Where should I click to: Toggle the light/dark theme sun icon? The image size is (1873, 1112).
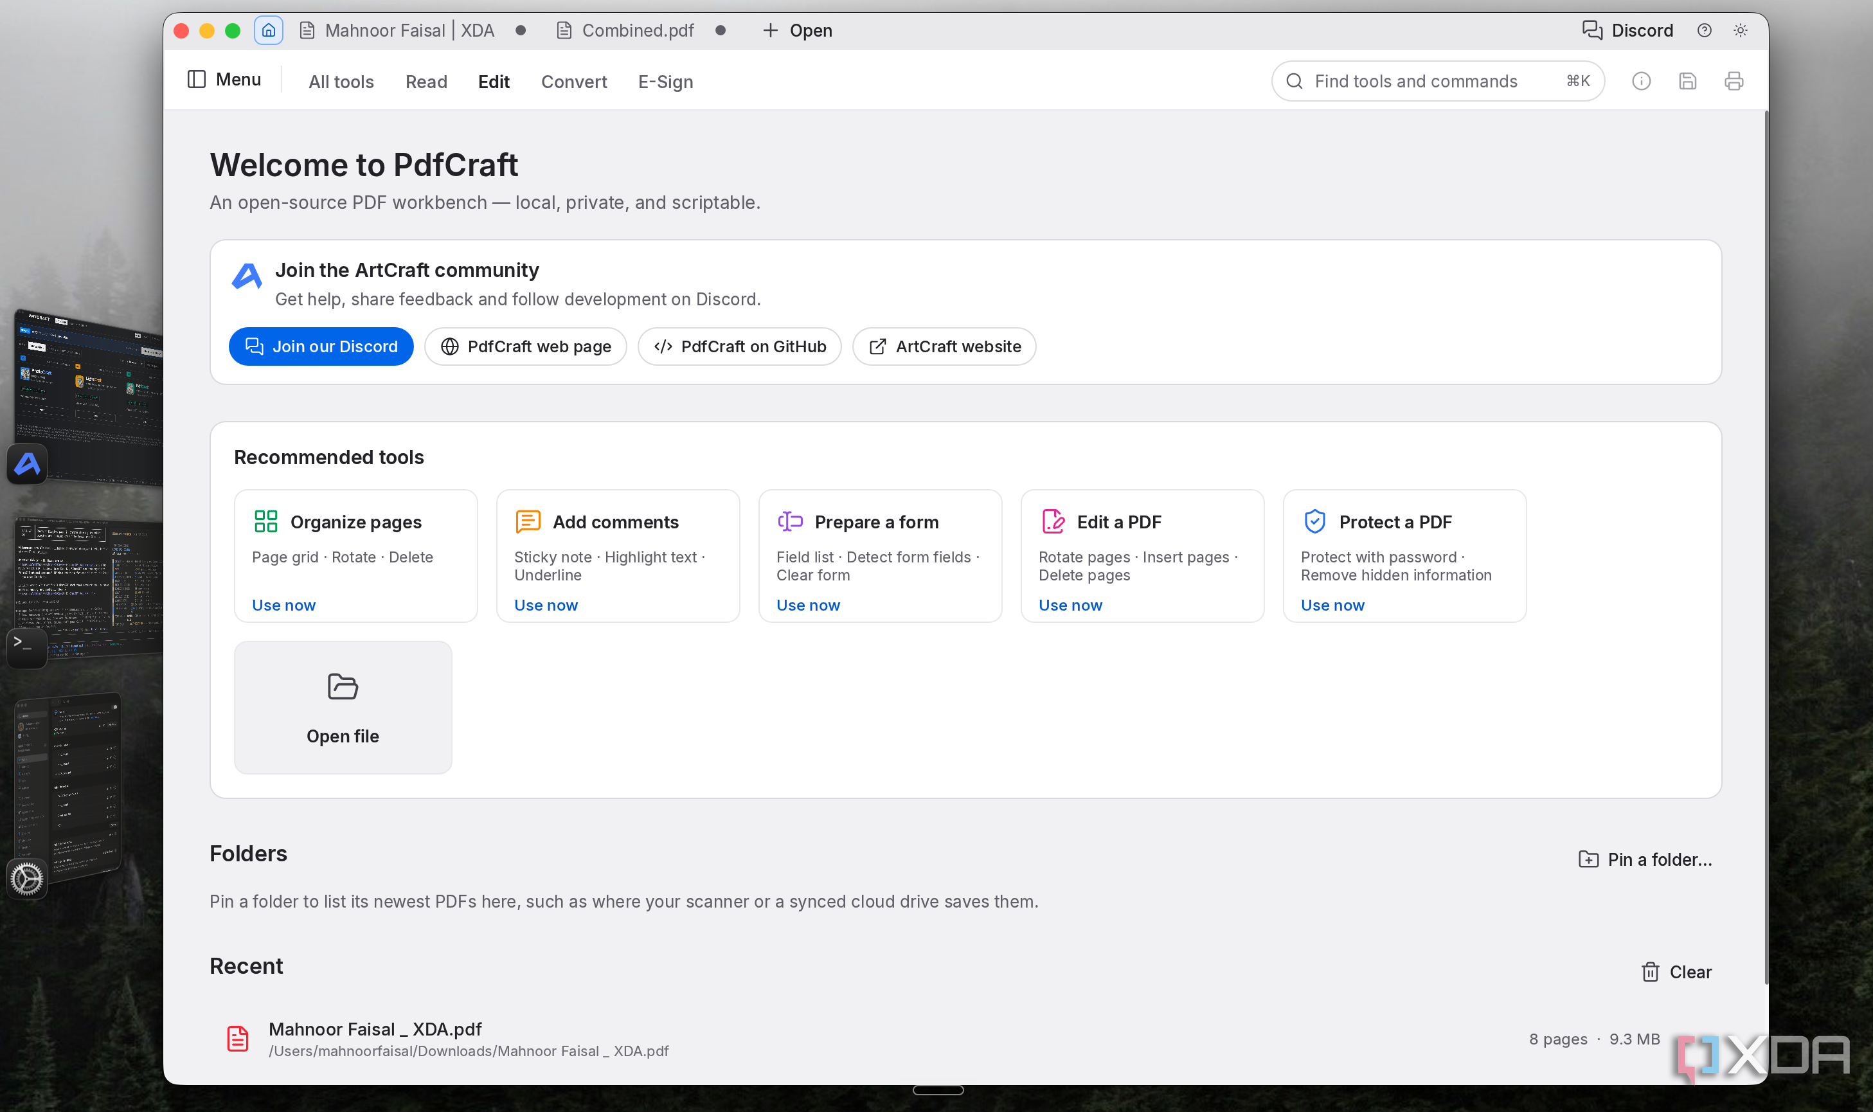pos(1741,31)
